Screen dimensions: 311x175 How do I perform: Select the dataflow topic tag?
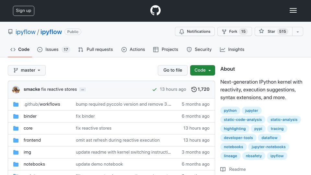pos(269,138)
